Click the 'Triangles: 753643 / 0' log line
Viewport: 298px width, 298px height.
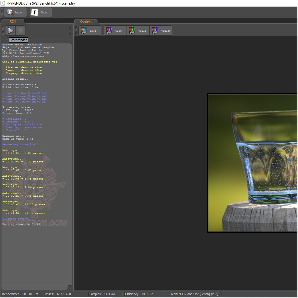pos(22,125)
